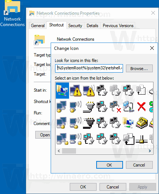This screenshot has width=159, height=194.
Task: Click the icon file path field
Action: click(89, 68)
